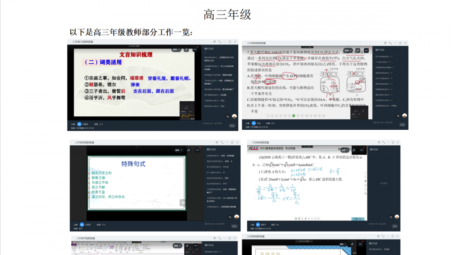Click the mini-window icon in 三年级12班群直播 title bar
453x255 pixels.
pos(214,42)
